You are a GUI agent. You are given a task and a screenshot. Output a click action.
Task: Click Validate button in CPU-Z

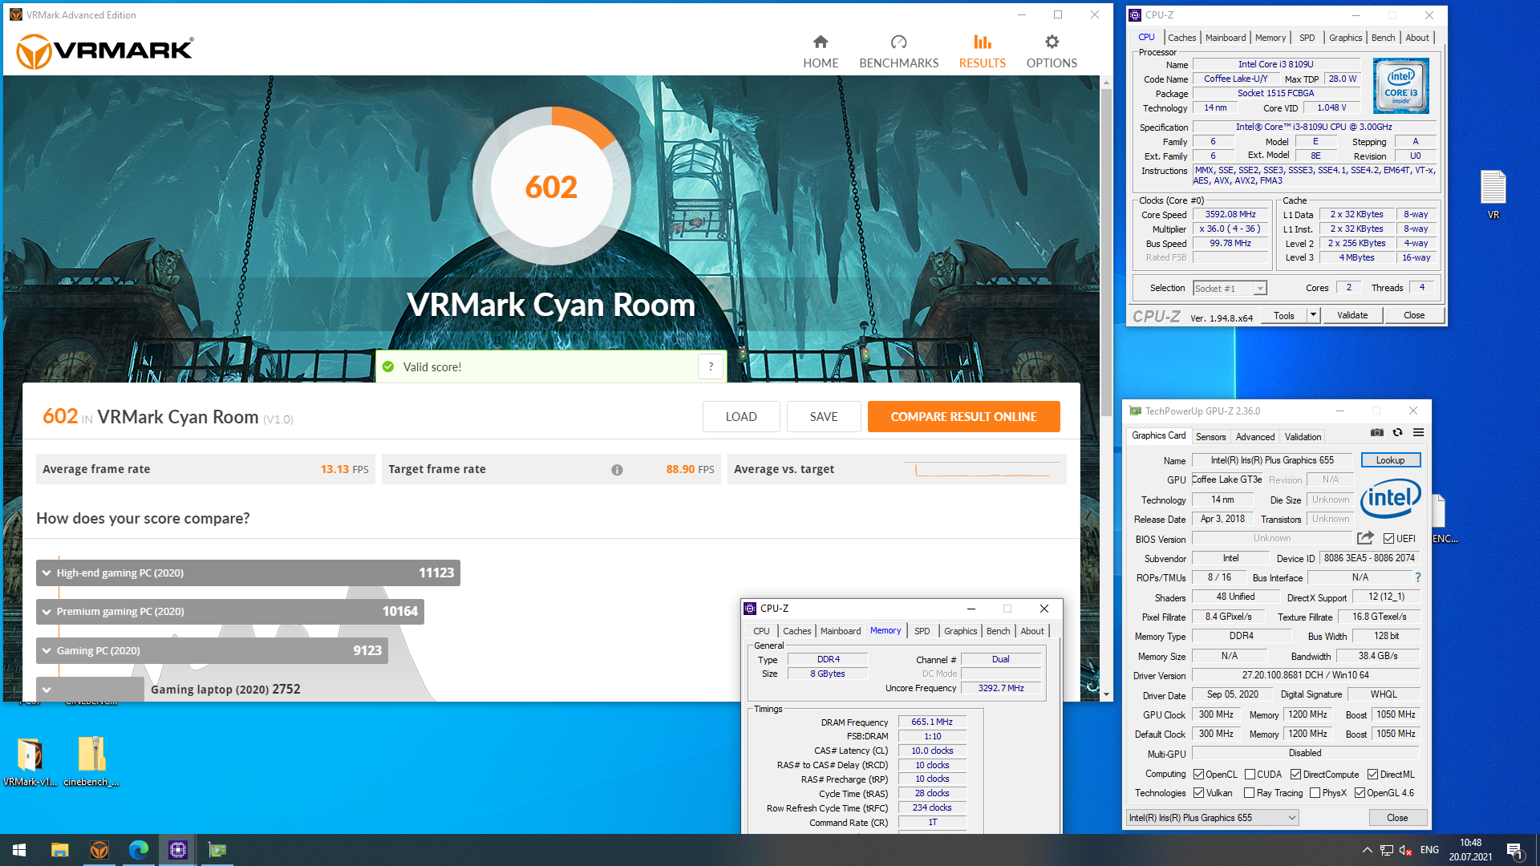tap(1352, 315)
